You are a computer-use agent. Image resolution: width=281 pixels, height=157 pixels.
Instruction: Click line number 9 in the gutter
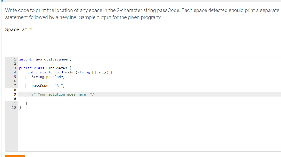15,94
